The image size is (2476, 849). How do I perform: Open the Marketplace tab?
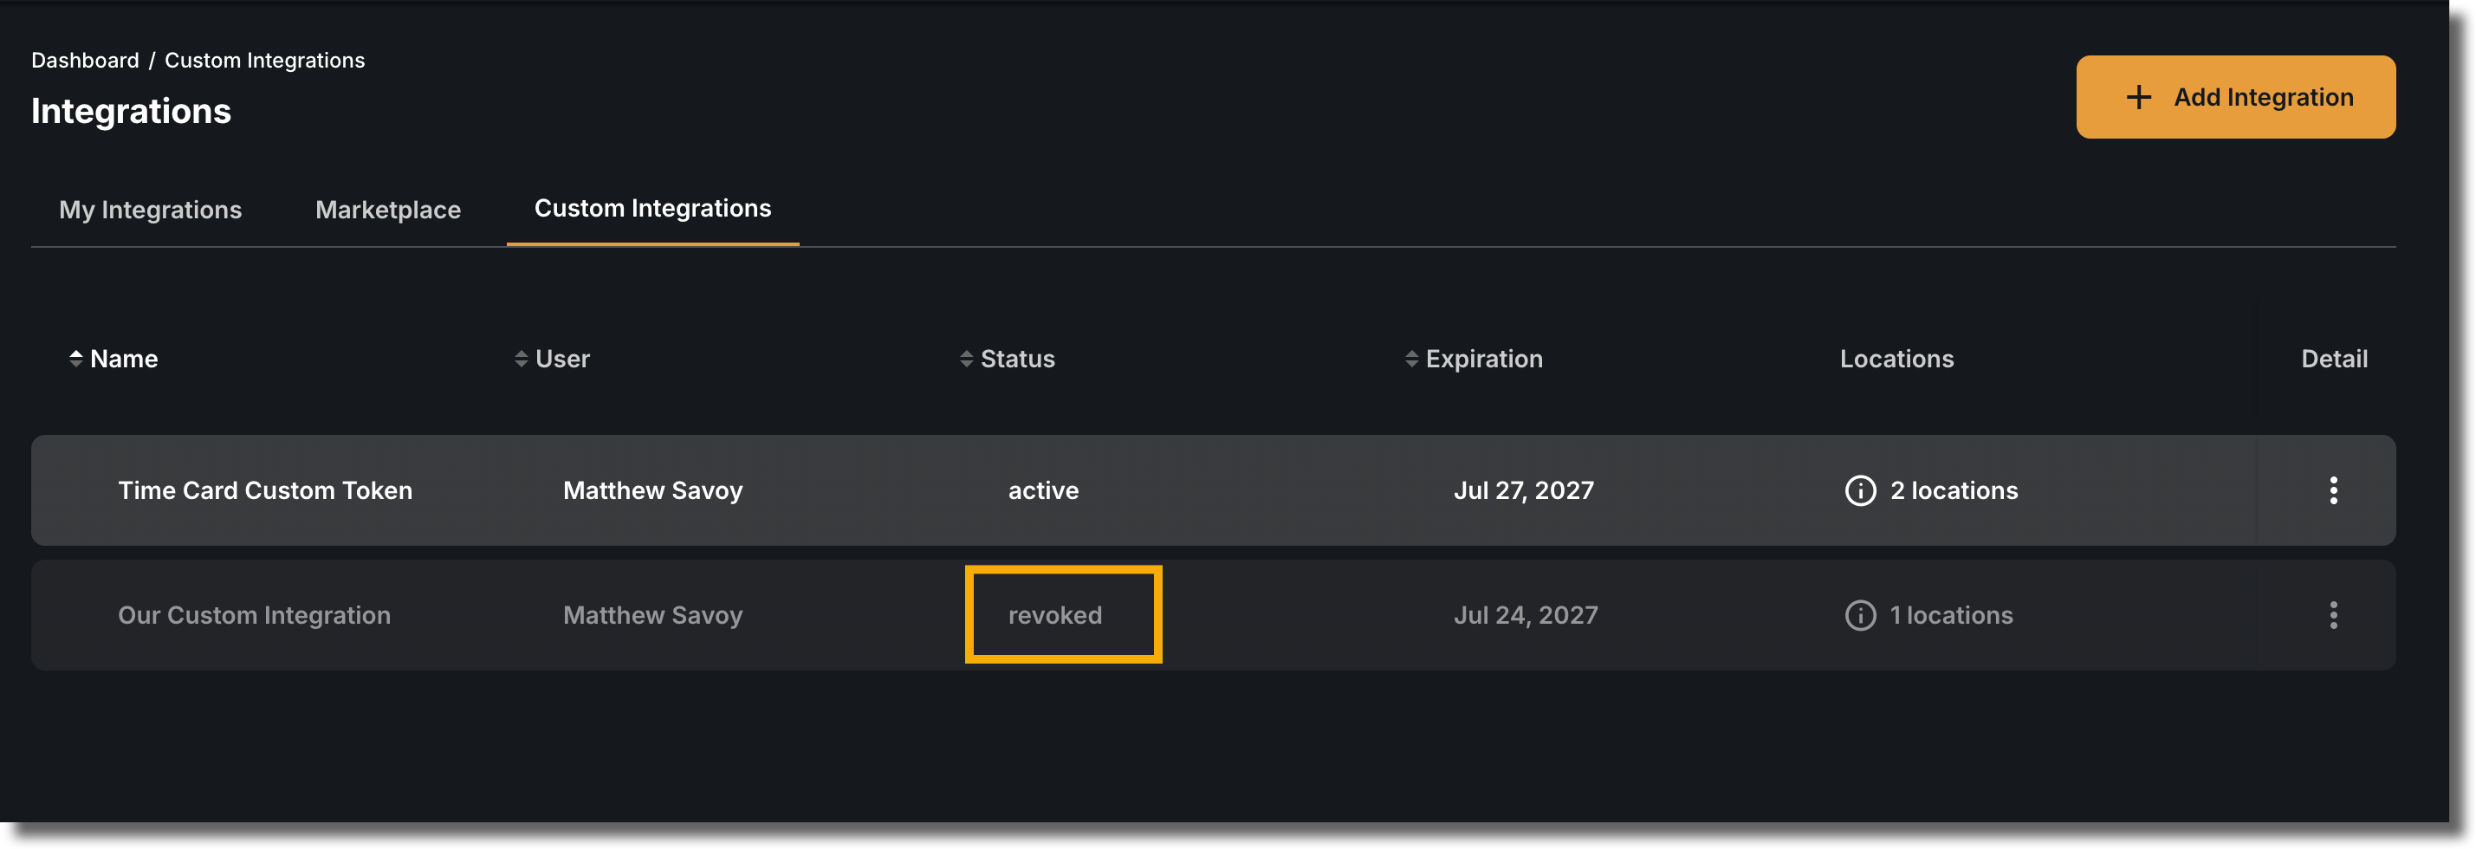coord(387,210)
